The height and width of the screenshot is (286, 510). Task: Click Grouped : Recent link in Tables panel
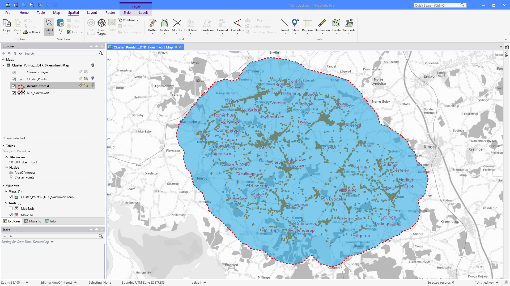(x=15, y=151)
